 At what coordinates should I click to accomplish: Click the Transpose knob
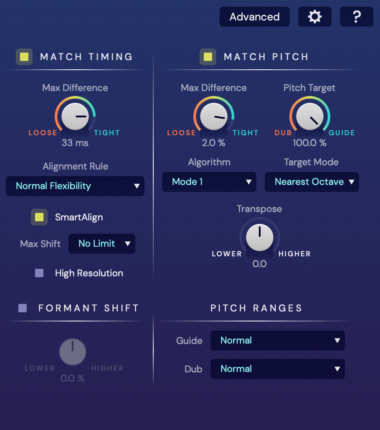click(259, 238)
